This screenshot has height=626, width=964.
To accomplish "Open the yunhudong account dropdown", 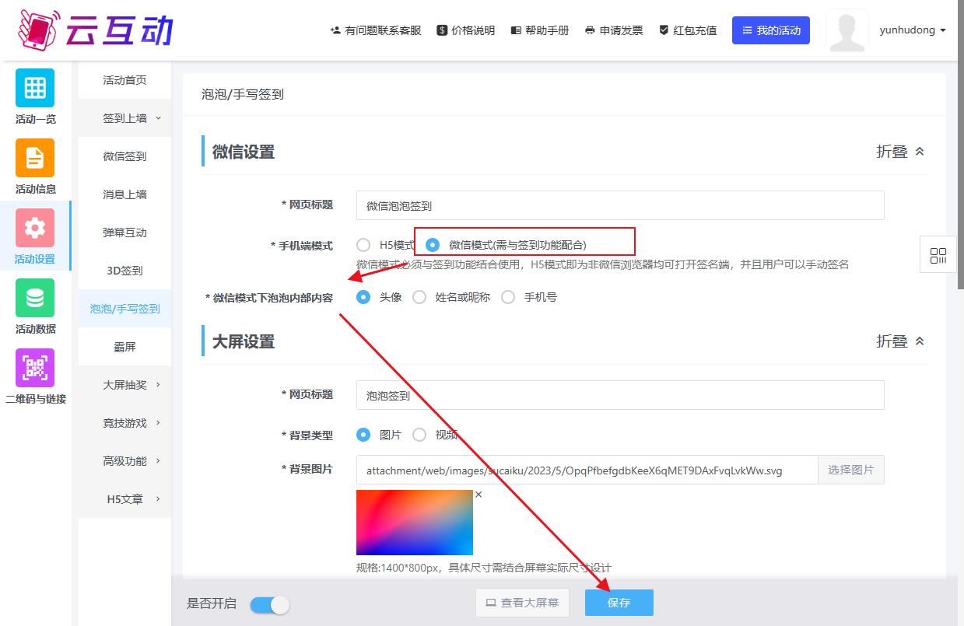I will 913,30.
